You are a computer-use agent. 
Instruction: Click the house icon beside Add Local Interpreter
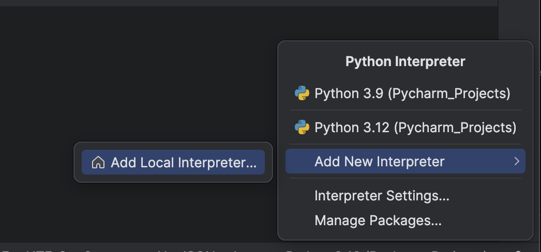tap(98, 162)
